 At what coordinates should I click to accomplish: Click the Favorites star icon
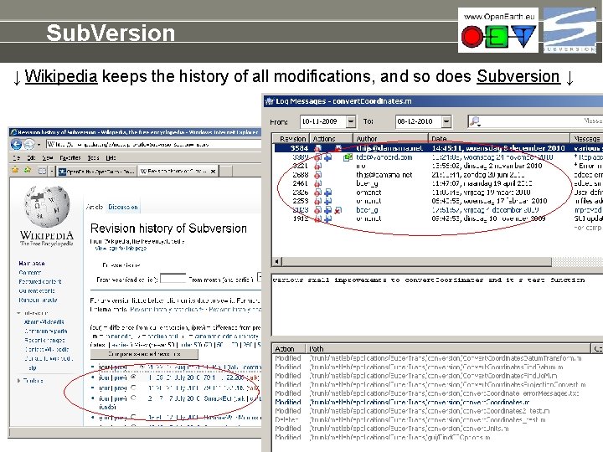15,170
